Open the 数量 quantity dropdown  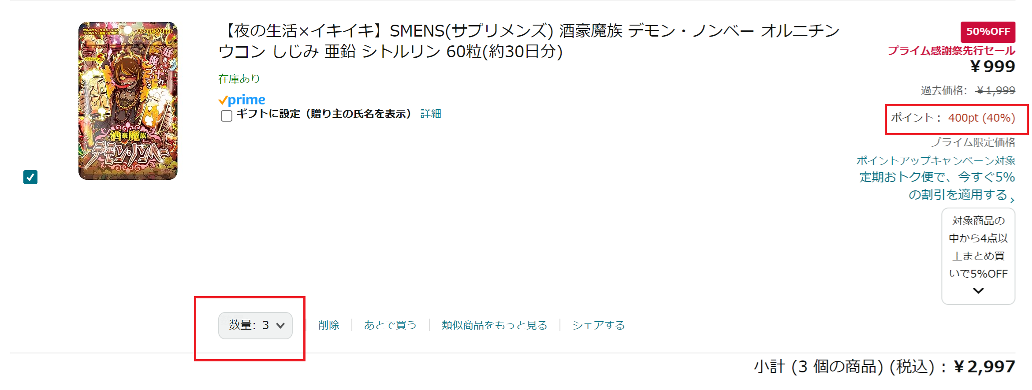pyautogui.click(x=255, y=326)
